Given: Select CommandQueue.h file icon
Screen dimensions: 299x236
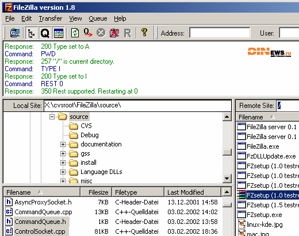Looking at the screenshot, I should (x=9, y=222).
